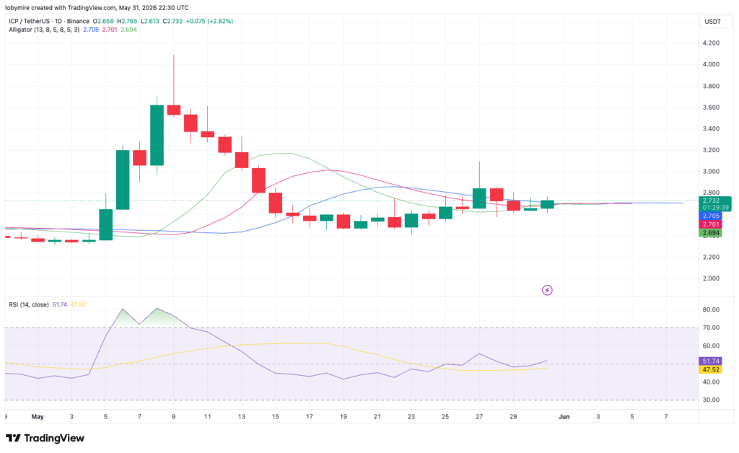This screenshot has height=453, width=739.
Task: Click the blue 2.705 Alligator jaw label
Action: coord(710,216)
